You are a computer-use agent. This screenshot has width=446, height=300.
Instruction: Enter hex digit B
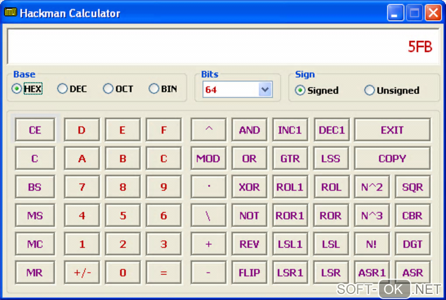pos(122,158)
